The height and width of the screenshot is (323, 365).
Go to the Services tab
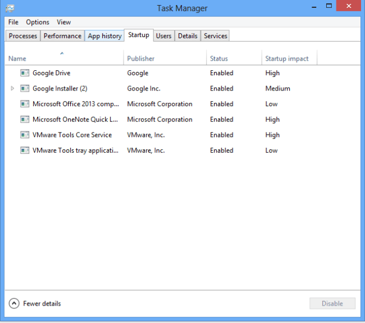[x=215, y=36]
